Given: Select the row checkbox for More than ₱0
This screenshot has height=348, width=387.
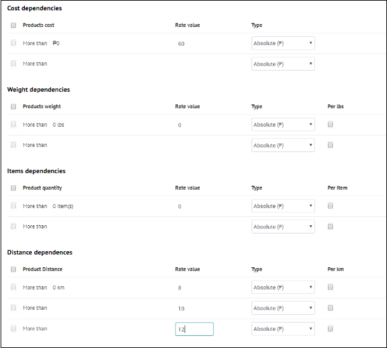Looking at the screenshot, I should (13, 43).
